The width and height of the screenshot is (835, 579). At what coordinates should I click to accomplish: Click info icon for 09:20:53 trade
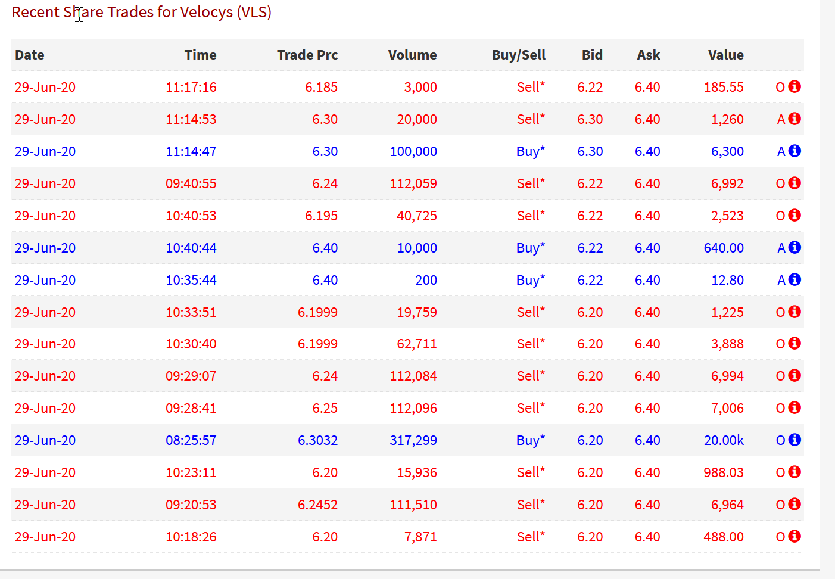(x=795, y=504)
